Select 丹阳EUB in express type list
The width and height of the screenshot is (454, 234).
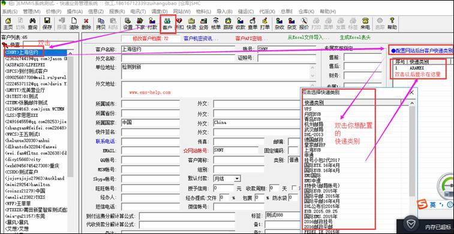coord(312,114)
